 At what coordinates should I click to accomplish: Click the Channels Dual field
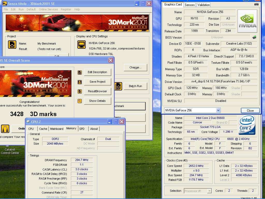point(108,139)
